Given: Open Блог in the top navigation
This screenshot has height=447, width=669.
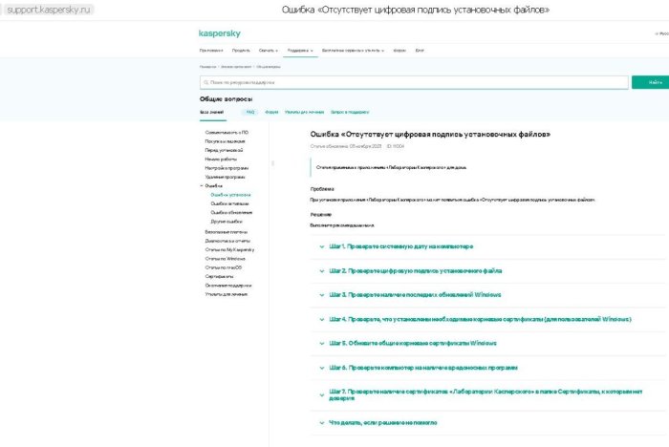Looking at the screenshot, I should [420, 51].
